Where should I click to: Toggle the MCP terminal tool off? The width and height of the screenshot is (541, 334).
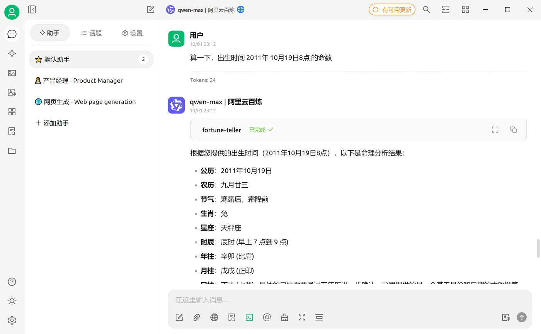pos(249,317)
